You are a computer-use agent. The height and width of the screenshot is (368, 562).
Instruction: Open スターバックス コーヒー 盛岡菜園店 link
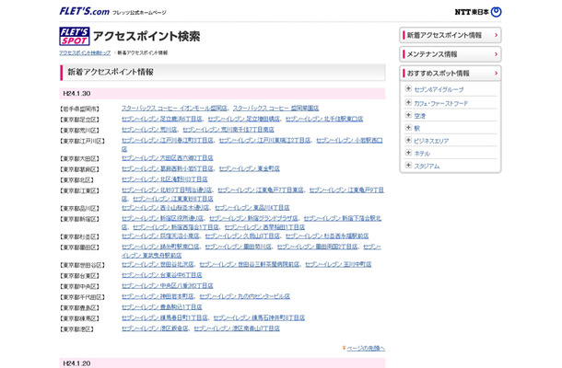275,109
